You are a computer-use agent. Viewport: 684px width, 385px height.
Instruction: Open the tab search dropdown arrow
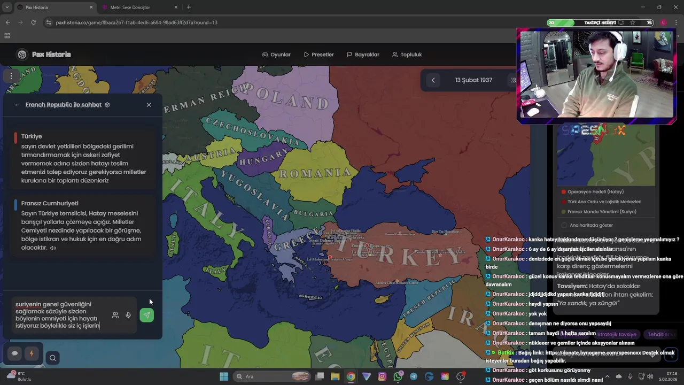[x=6, y=7]
